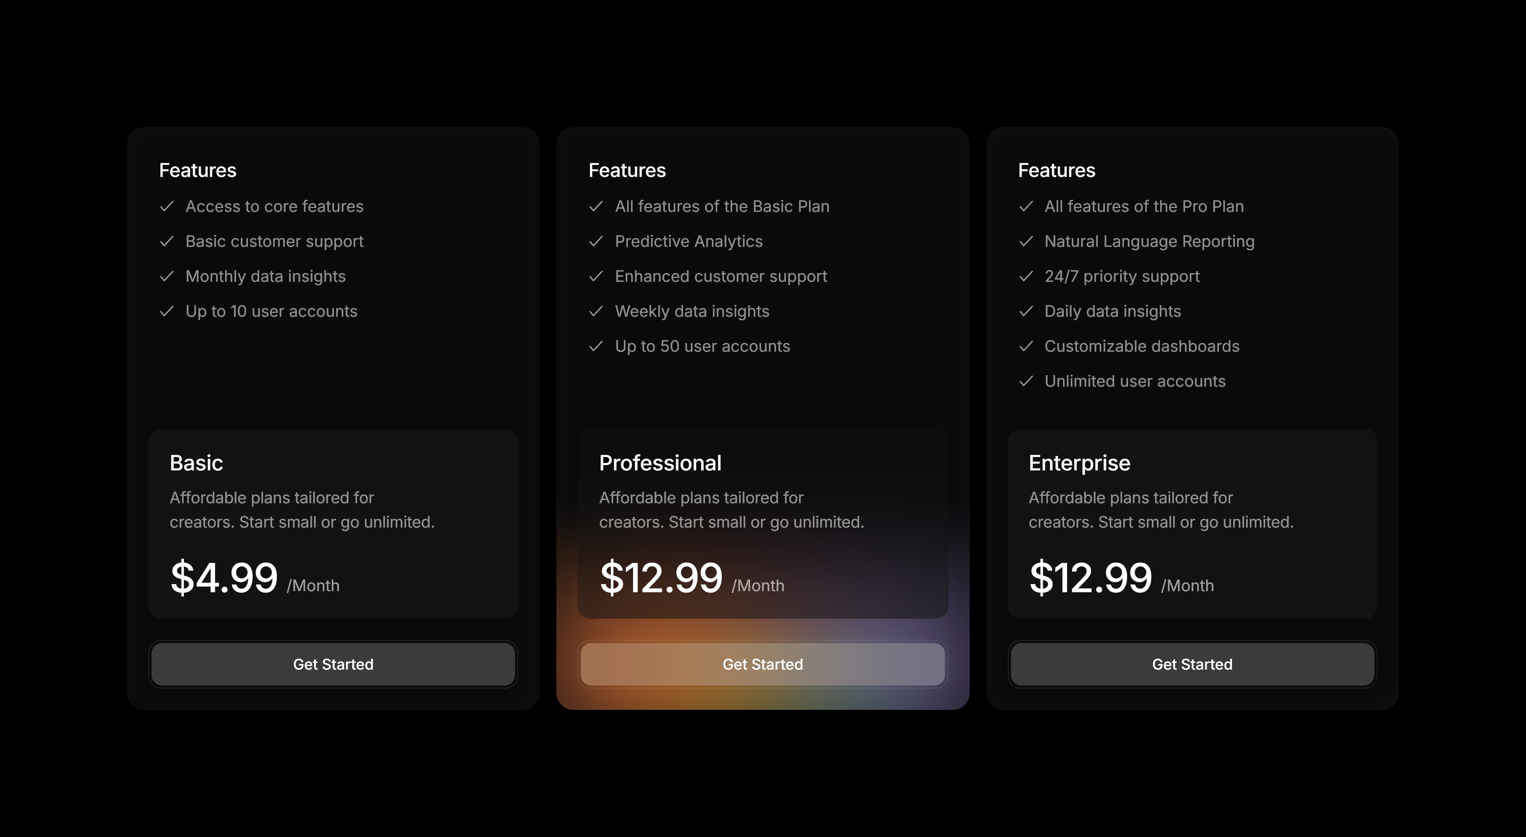The height and width of the screenshot is (837, 1526).
Task: Click the checkmark beside "Predictive Analytics"
Action: tap(597, 241)
